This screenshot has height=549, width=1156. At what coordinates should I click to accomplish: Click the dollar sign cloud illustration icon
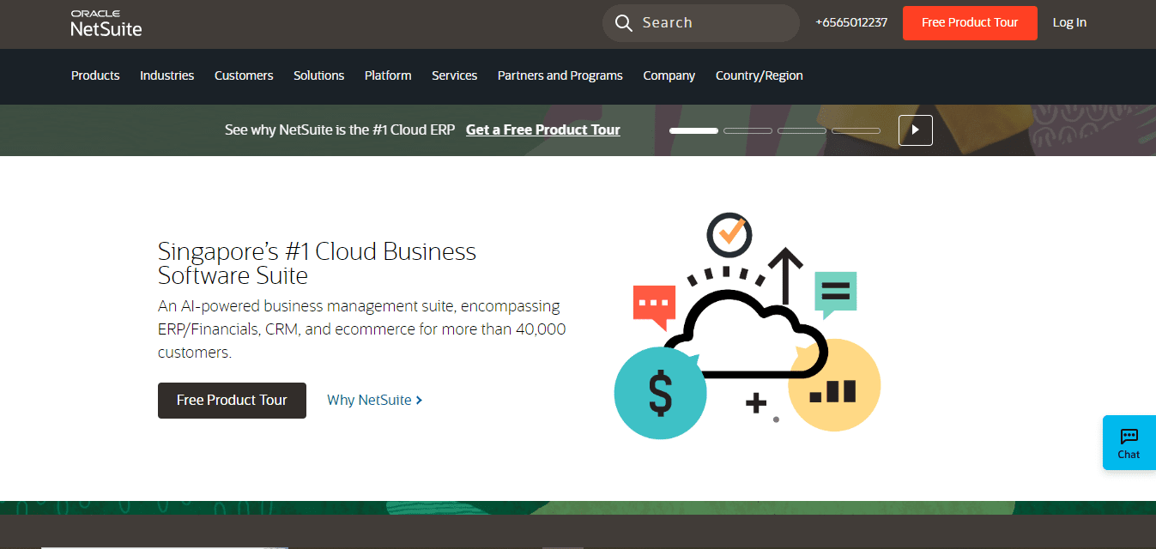click(660, 392)
